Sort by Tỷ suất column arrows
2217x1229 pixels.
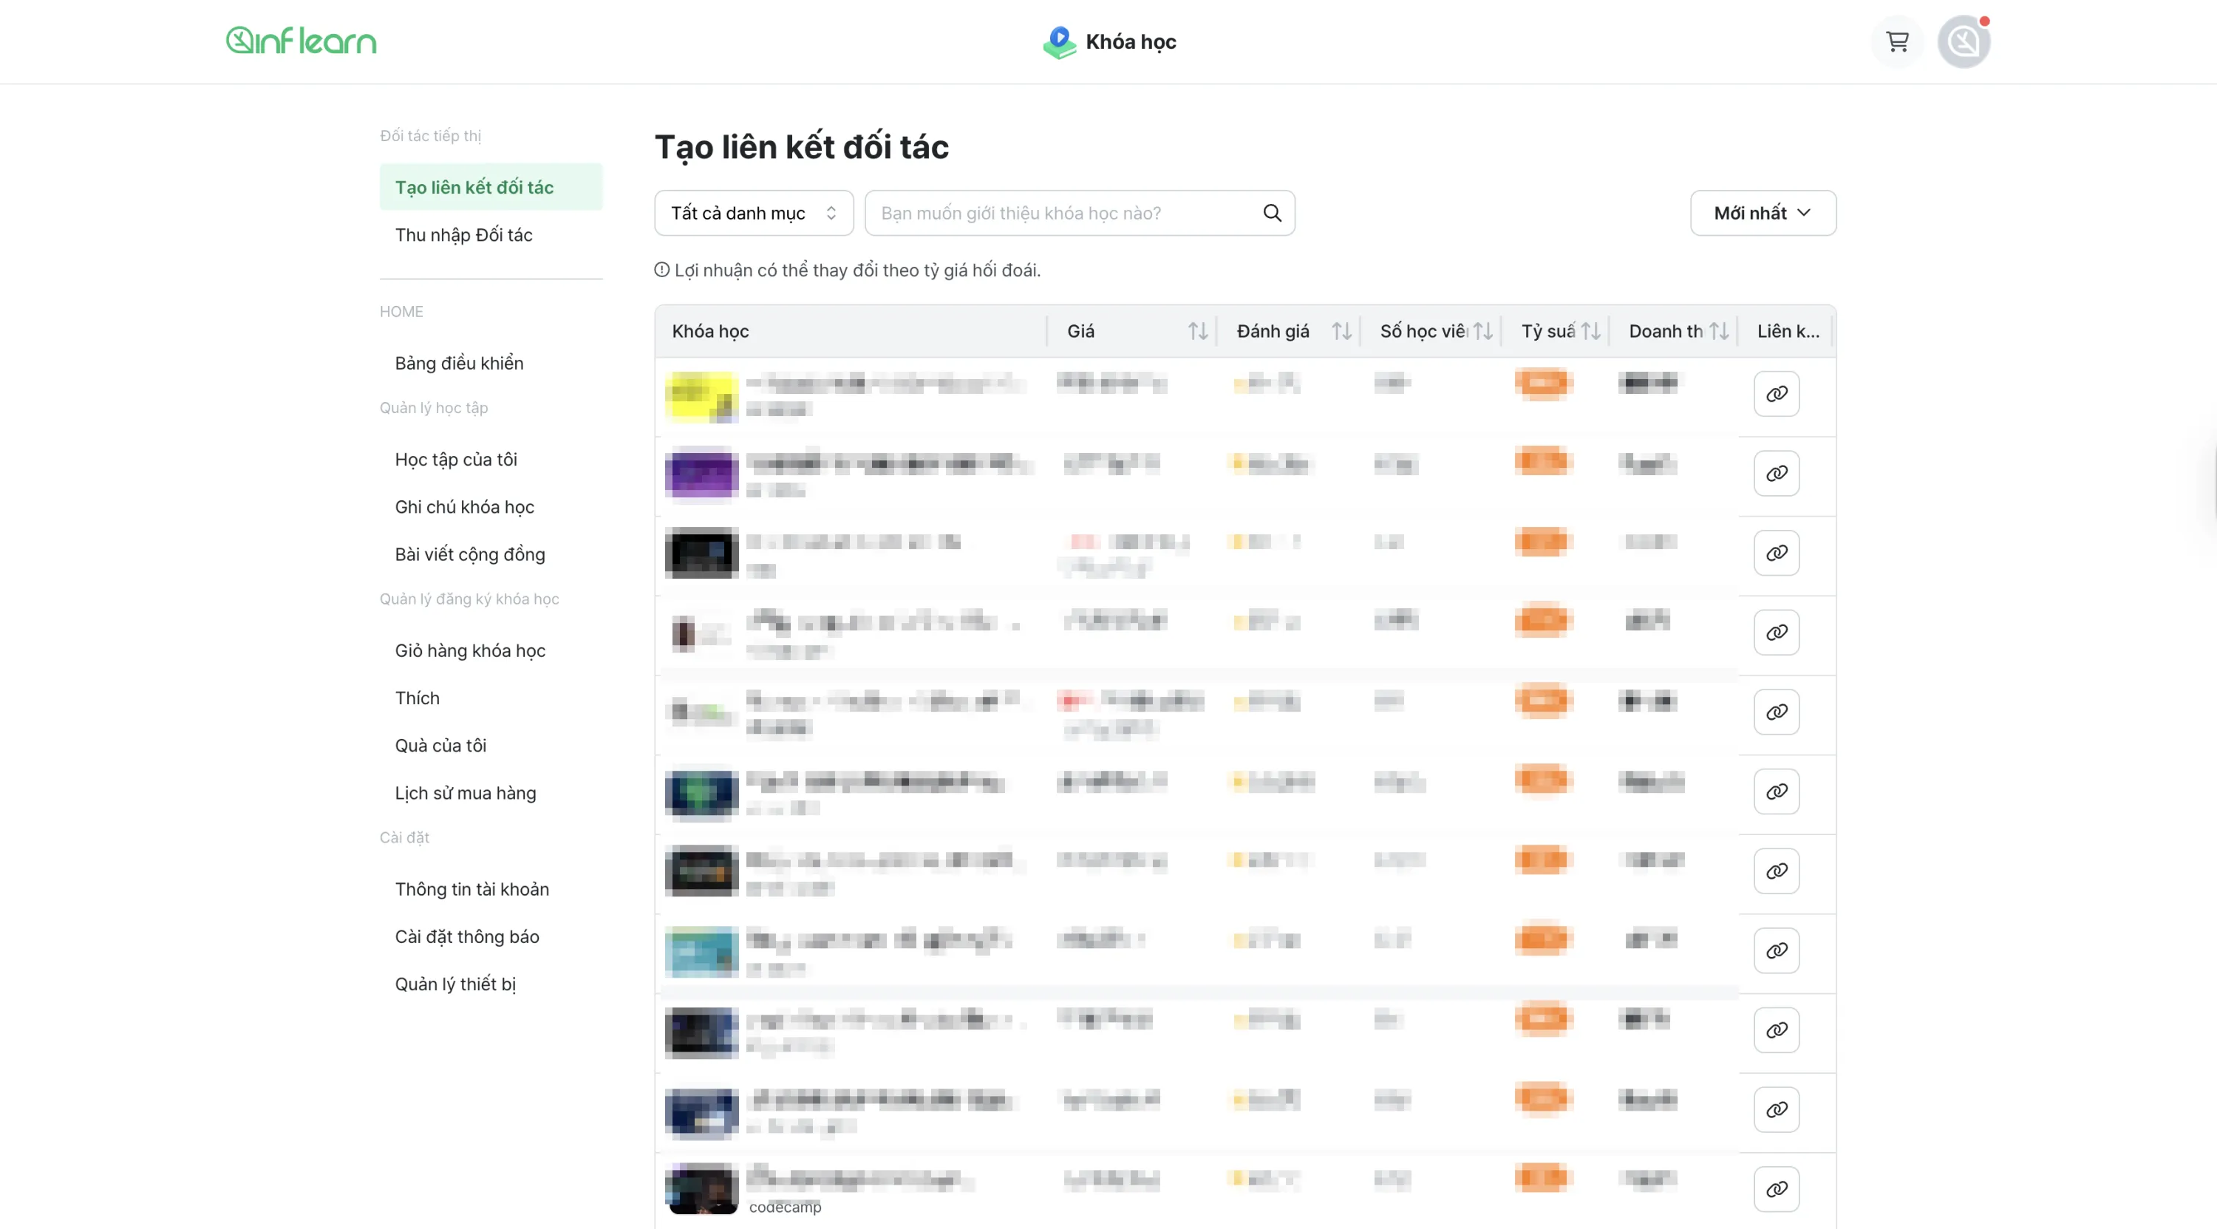[1590, 331]
